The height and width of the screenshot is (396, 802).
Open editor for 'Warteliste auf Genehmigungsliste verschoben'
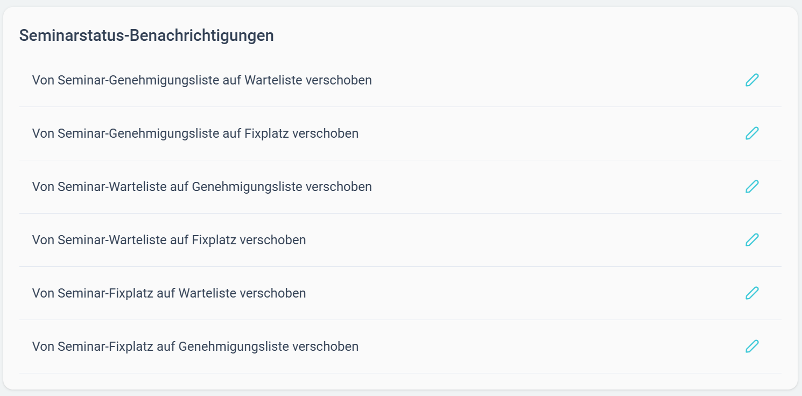752,187
